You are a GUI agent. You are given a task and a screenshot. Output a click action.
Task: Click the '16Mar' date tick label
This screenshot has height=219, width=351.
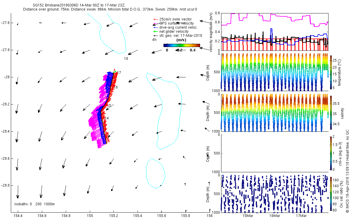(275, 215)
